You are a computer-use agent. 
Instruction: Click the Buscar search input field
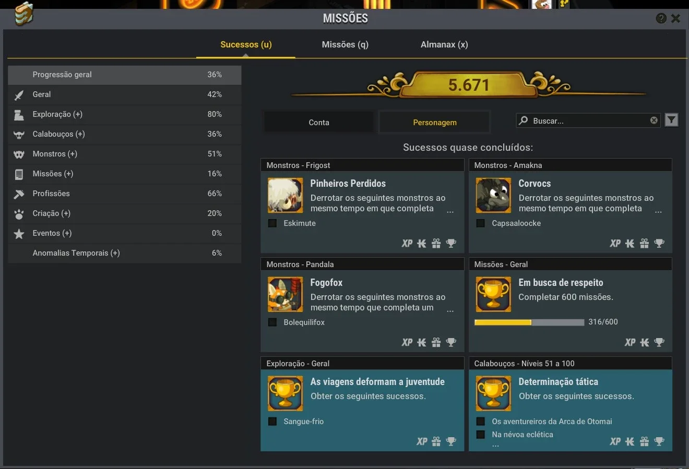pyautogui.click(x=588, y=121)
